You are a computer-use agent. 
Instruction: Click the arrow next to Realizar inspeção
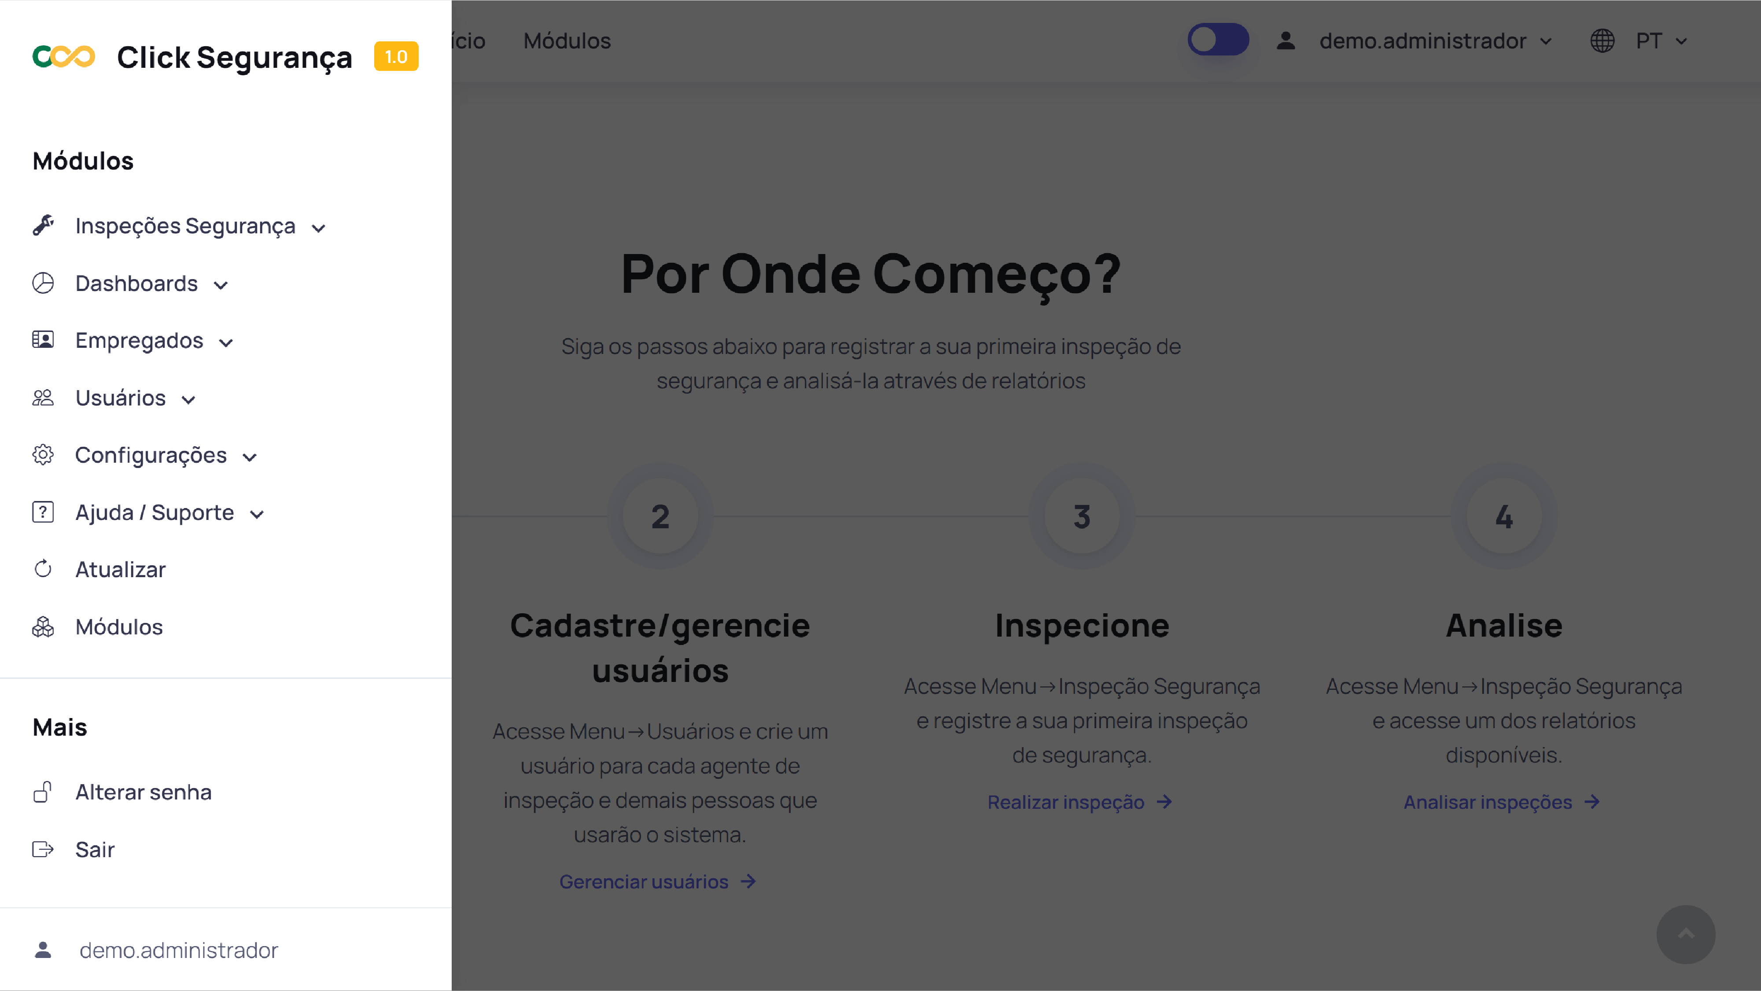pos(1164,802)
